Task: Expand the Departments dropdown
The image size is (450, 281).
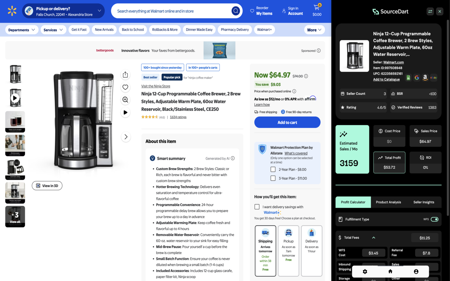Action: click(21, 30)
